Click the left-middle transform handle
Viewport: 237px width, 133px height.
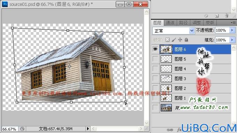click(15, 65)
